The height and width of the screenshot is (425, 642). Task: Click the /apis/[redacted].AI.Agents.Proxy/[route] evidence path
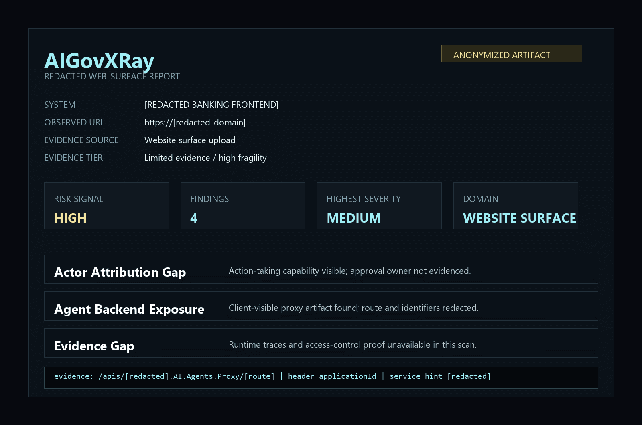tap(187, 376)
